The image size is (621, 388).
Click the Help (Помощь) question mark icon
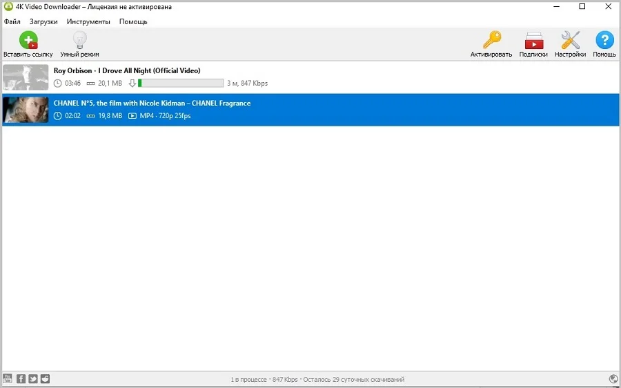point(604,41)
